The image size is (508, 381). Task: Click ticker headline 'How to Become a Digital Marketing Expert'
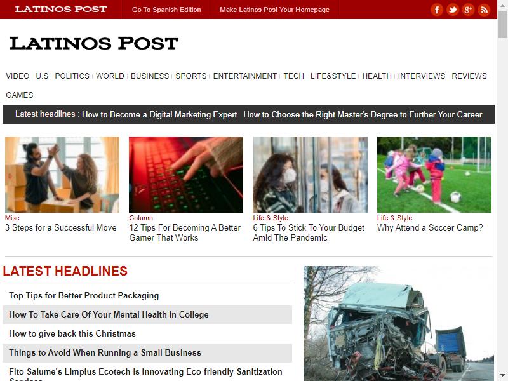pyautogui.click(x=159, y=114)
